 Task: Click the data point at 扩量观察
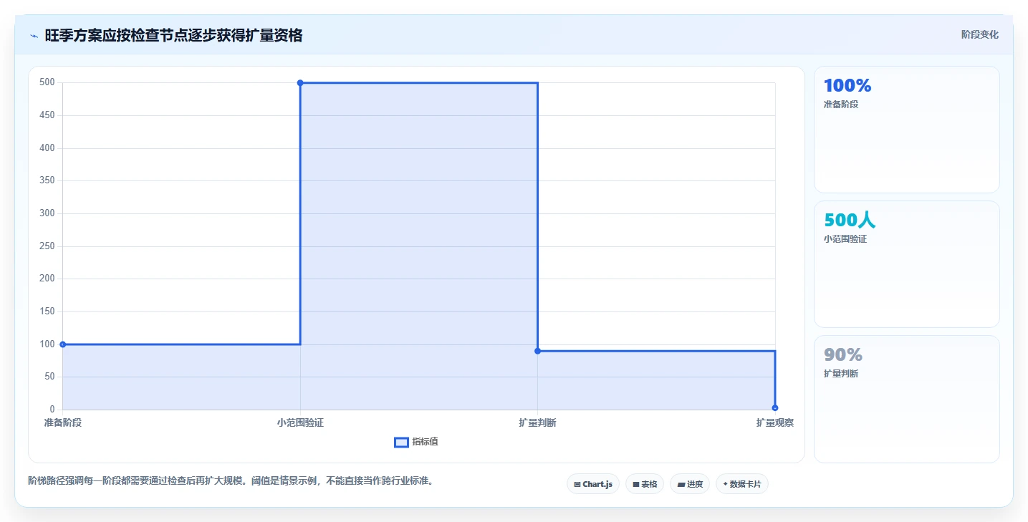[x=775, y=407]
